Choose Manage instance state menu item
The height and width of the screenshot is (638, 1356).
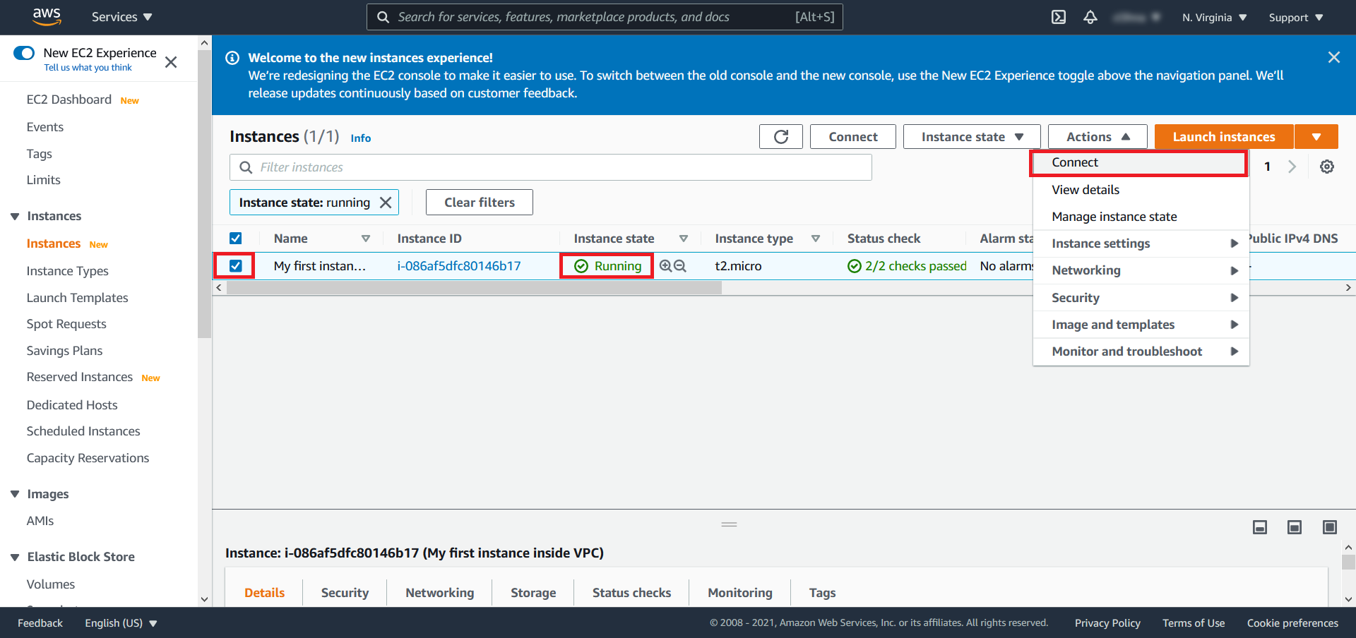(x=1140, y=217)
